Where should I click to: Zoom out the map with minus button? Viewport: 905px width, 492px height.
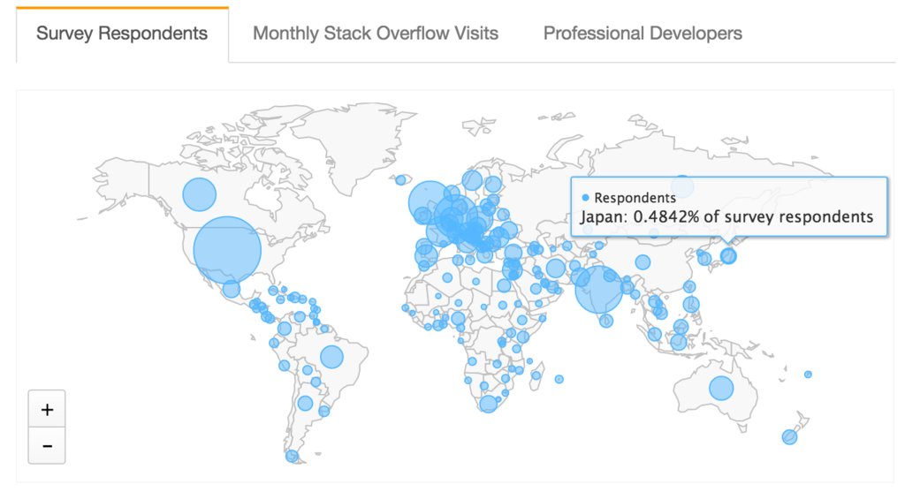pos(48,446)
